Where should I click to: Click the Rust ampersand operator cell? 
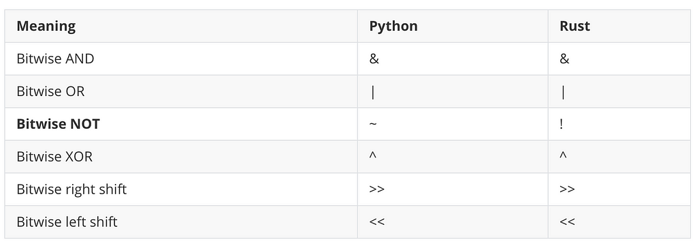pos(564,59)
